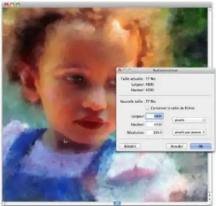The width and height of the screenshot is (216, 206).
Task: Click the Hauteur: 4200 info text
Action: pyautogui.click(x=142, y=90)
